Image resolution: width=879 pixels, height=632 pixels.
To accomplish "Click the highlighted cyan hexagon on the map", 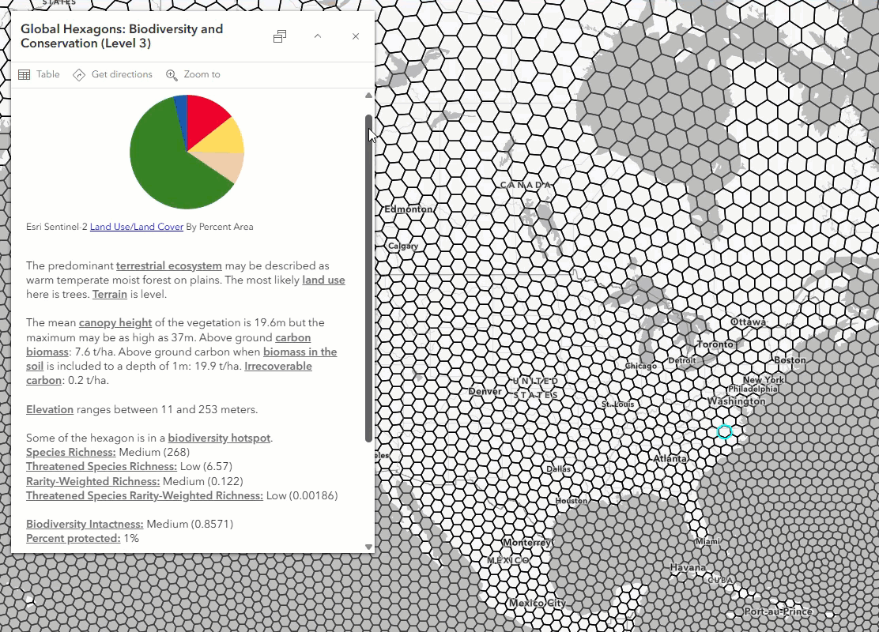I will [724, 431].
